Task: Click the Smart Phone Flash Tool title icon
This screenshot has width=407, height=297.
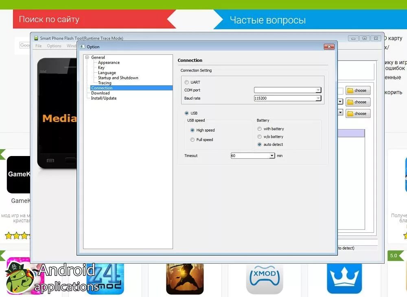Action: (x=36, y=38)
